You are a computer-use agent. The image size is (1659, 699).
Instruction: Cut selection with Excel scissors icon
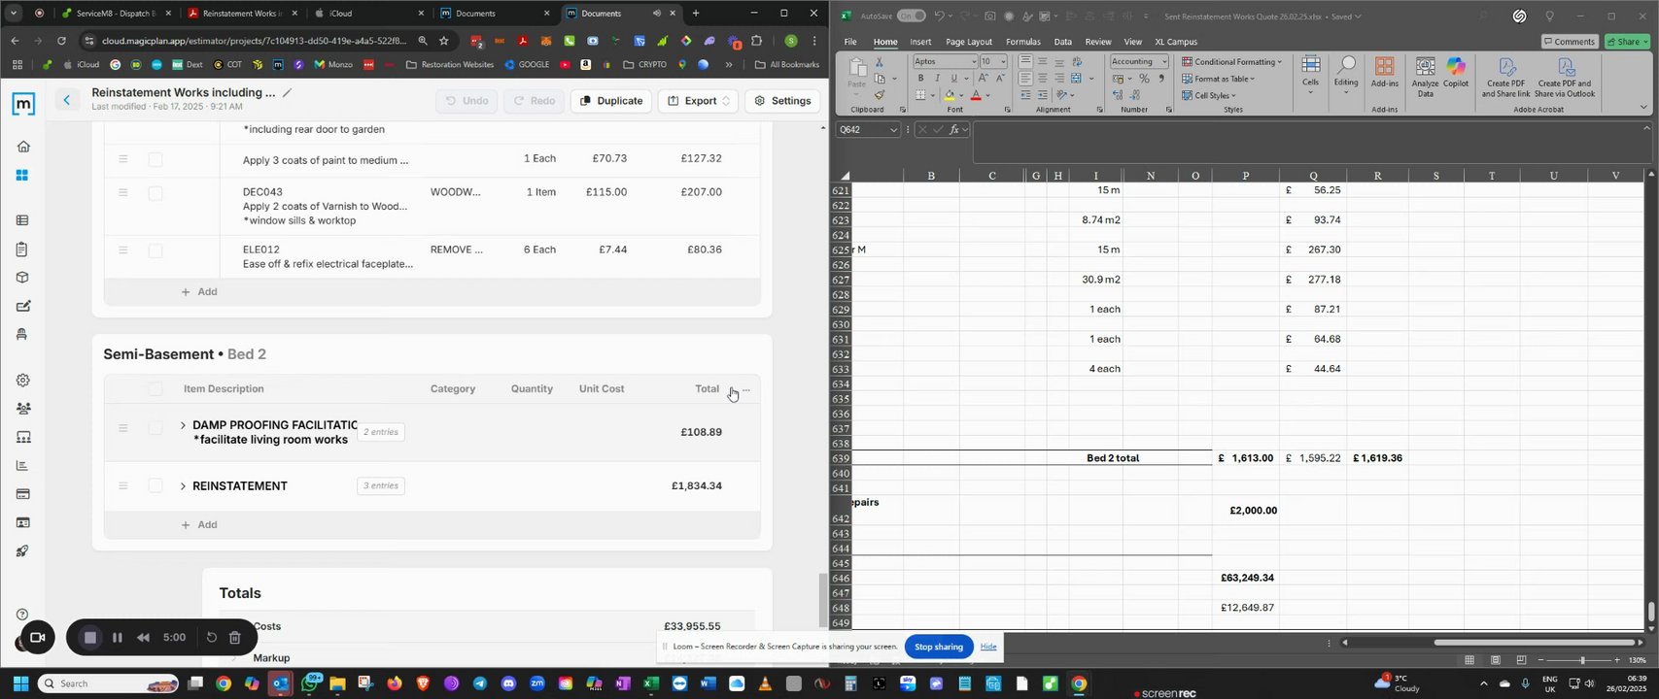pos(880,62)
